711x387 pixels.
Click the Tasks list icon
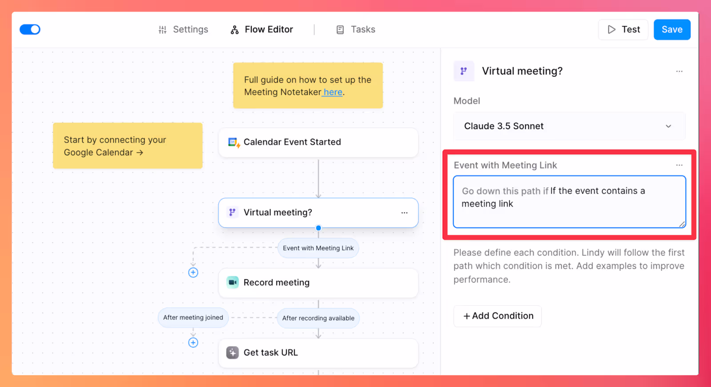pos(340,30)
